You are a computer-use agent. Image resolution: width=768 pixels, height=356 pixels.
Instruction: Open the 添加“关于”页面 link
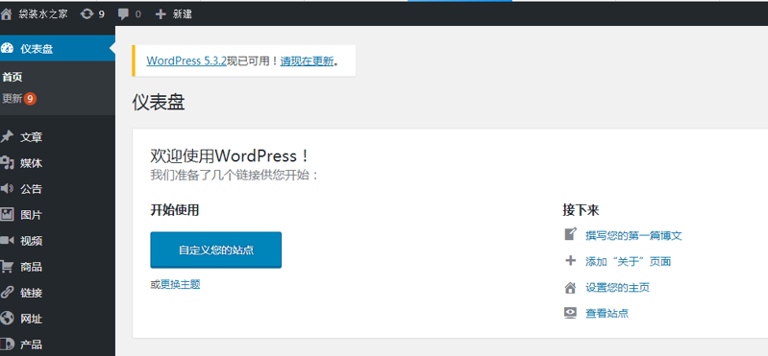[629, 262]
